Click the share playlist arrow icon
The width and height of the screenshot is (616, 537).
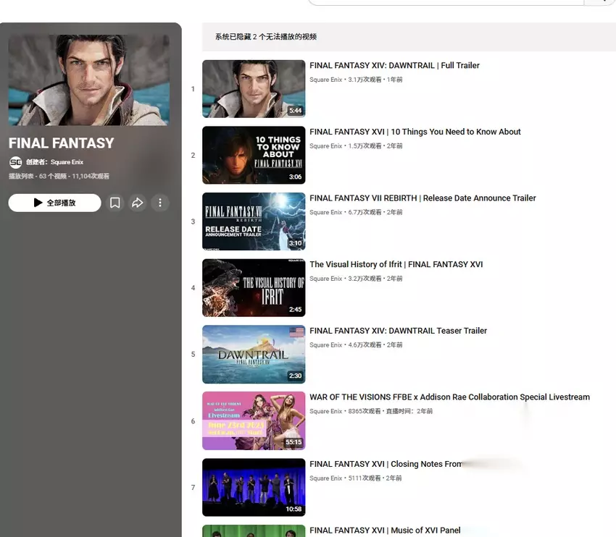137,203
